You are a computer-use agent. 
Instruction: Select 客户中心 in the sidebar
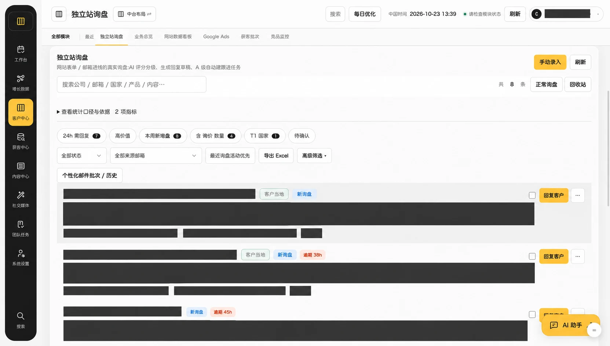click(x=21, y=112)
